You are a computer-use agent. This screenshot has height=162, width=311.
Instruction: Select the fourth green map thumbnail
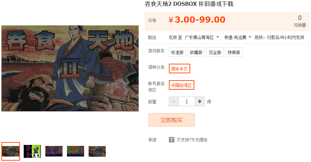[76, 151]
